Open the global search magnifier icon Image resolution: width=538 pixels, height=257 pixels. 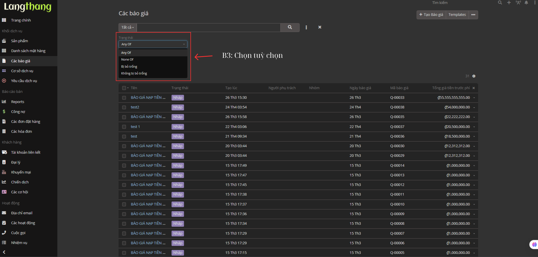[x=500, y=3]
